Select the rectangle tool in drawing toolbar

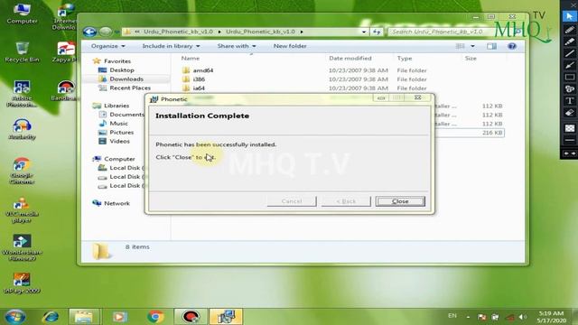tap(570, 77)
